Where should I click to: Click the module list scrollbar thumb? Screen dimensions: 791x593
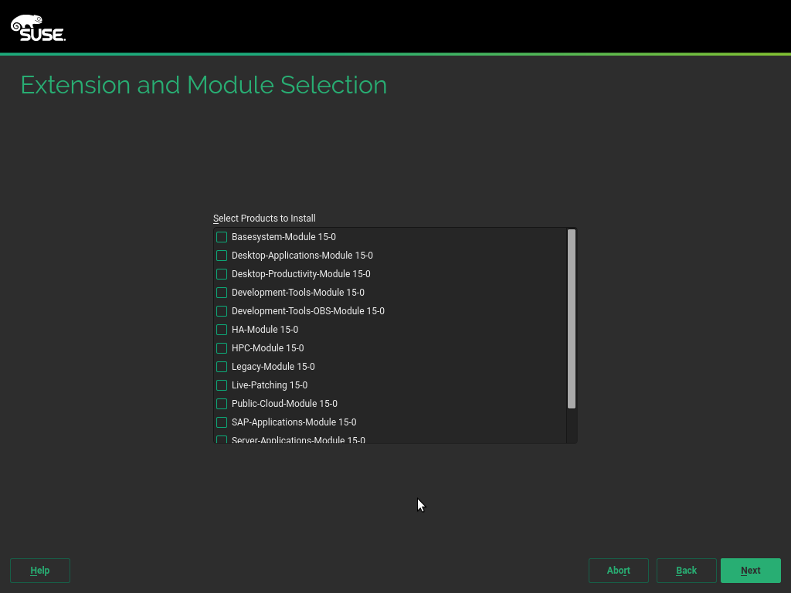coord(572,318)
